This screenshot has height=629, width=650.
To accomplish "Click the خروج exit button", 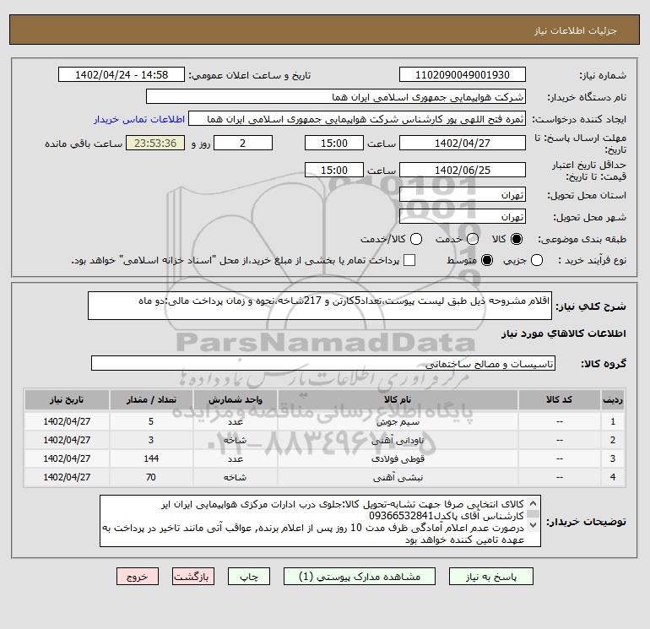I will click(138, 577).
